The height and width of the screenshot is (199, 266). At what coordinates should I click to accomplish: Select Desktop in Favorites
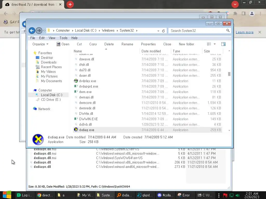coord(47,58)
